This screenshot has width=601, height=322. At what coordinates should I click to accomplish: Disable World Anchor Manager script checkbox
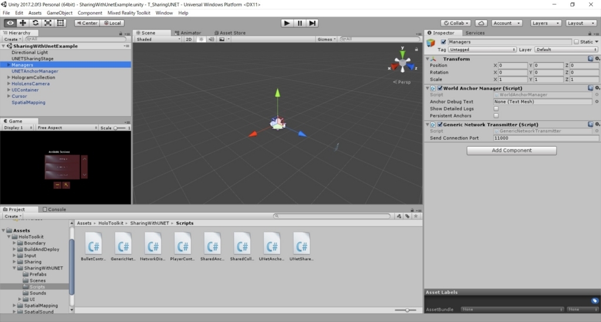(x=440, y=88)
